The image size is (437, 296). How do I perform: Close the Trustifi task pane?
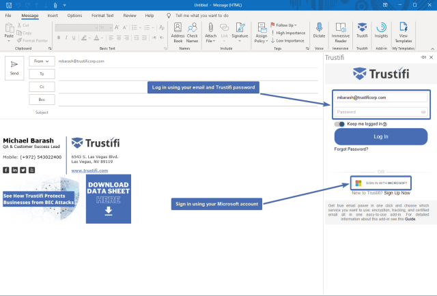(431, 57)
